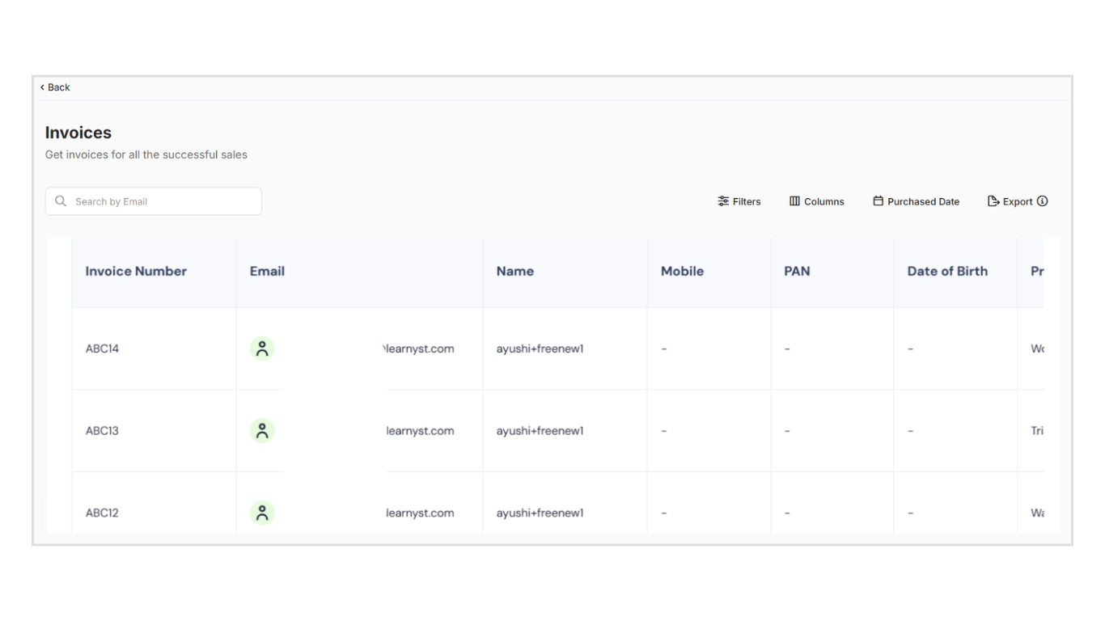
Task: Open the Columns chooser
Action: pos(817,201)
